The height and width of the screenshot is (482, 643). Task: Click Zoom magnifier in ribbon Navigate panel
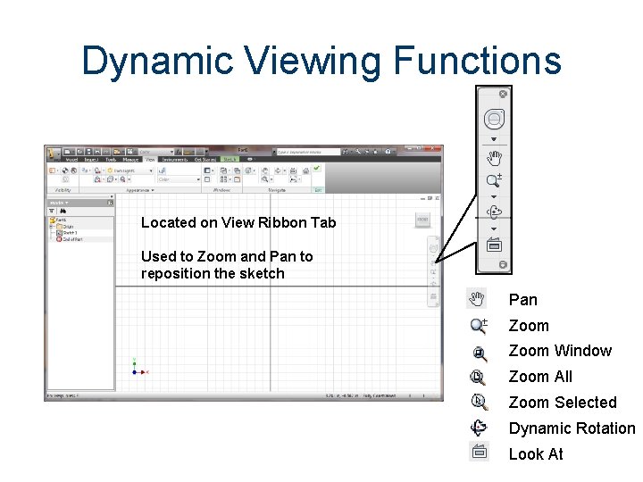264,179
